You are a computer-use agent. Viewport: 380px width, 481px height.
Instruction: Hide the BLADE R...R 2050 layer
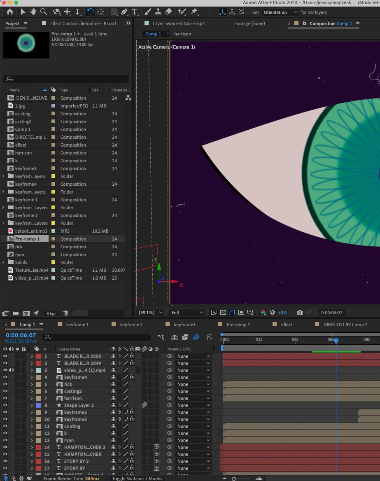click(x=5, y=356)
